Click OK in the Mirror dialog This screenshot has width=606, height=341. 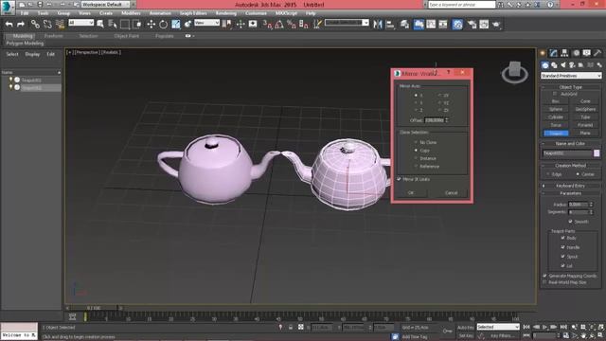coord(411,192)
